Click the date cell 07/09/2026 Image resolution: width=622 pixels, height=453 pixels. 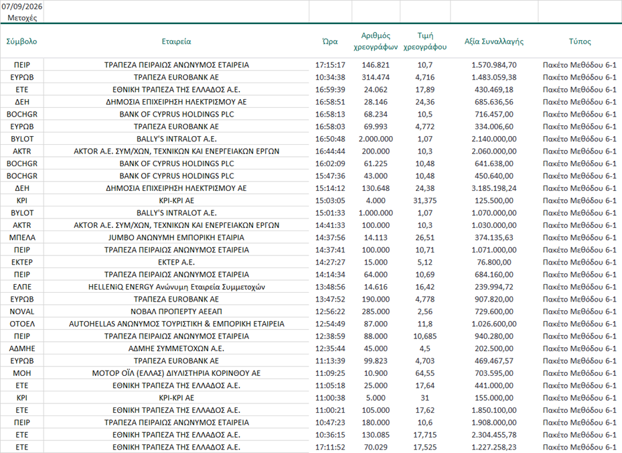[x=22, y=7]
